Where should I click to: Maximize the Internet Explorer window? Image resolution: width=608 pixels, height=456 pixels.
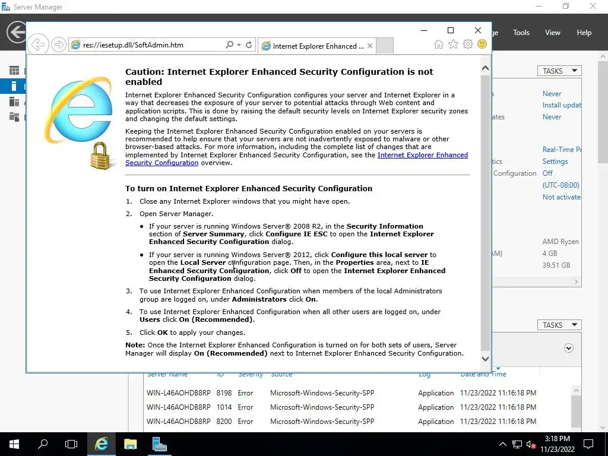pos(451,30)
